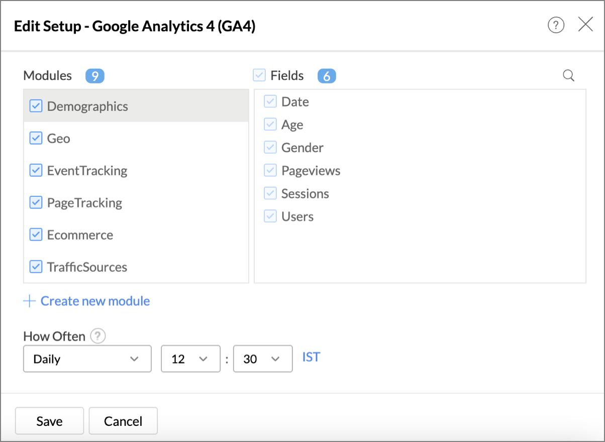Toggle the Geo module checkbox
This screenshot has height=442, width=605.
click(x=36, y=139)
